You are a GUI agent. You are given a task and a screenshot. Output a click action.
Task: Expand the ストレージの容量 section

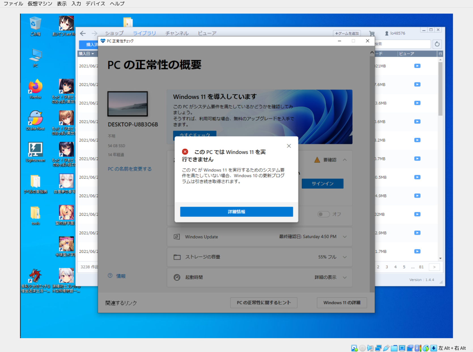point(345,257)
